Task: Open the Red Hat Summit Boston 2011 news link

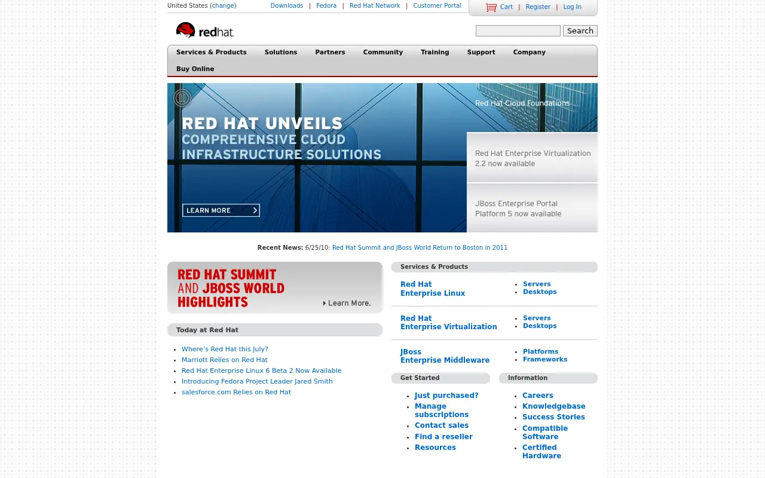Action: [x=420, y=248]
